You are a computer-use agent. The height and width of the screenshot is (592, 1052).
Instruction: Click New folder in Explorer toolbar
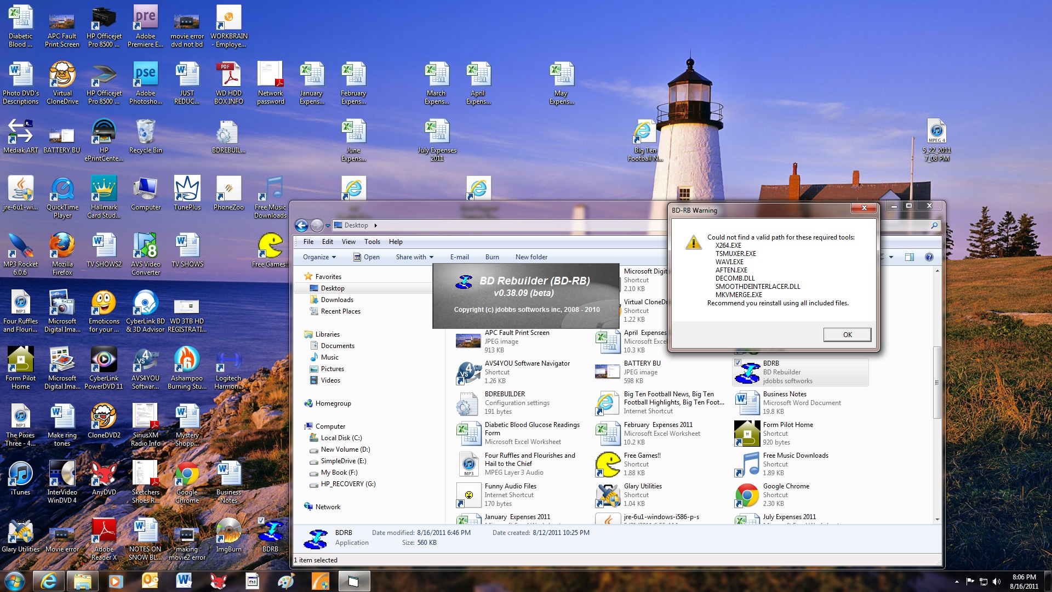531,257
